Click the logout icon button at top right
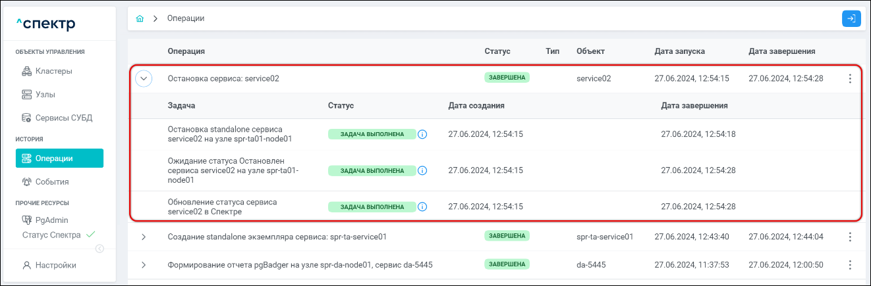 [x=851, y=19]
